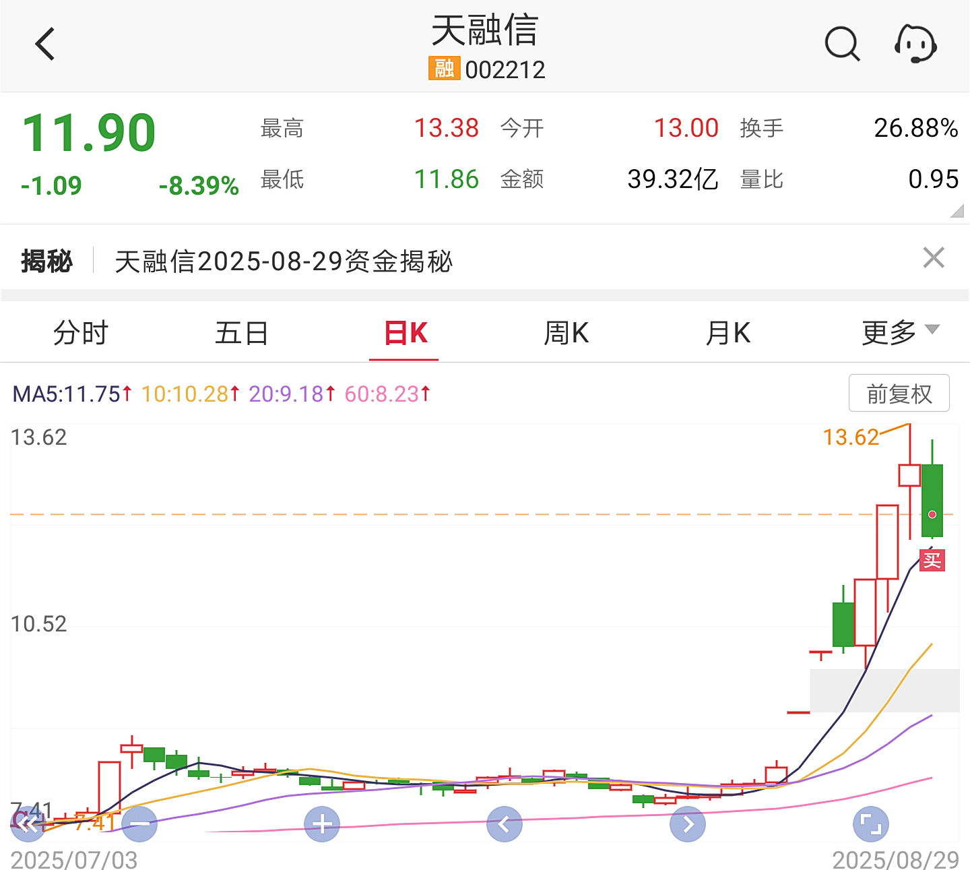The width and height of the screenshot is (970, 870).
Task: Tap the orange 13.62 high price label
Action: tap(851, 437)
